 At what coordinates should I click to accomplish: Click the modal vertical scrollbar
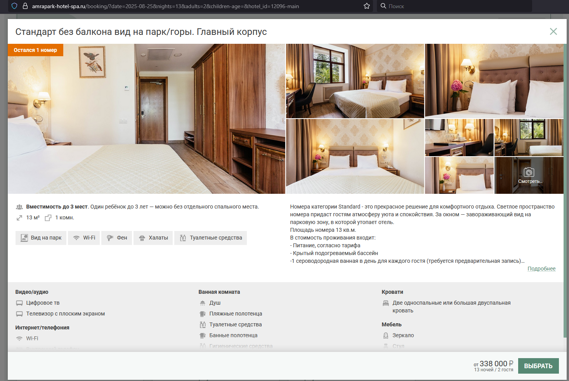(565, 190)
